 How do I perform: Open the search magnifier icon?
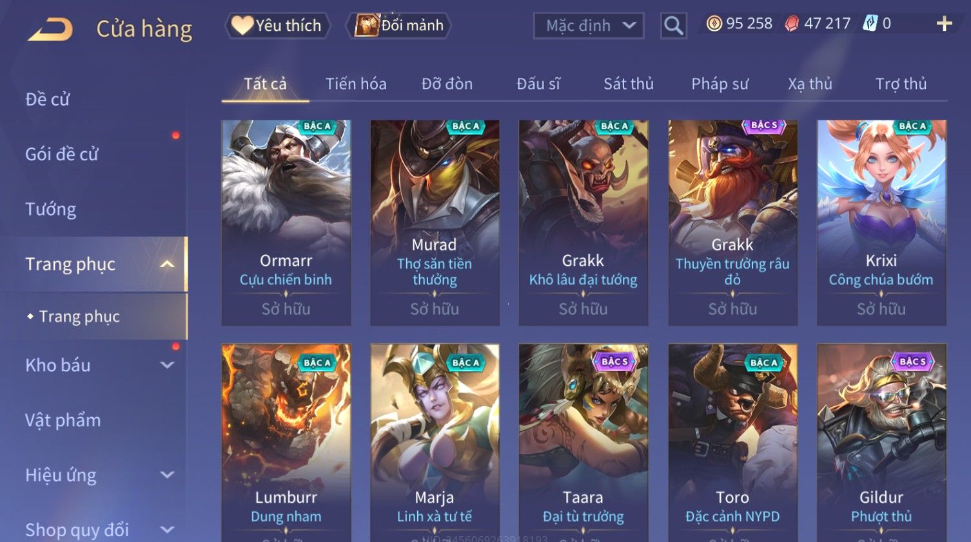(673, 26)
